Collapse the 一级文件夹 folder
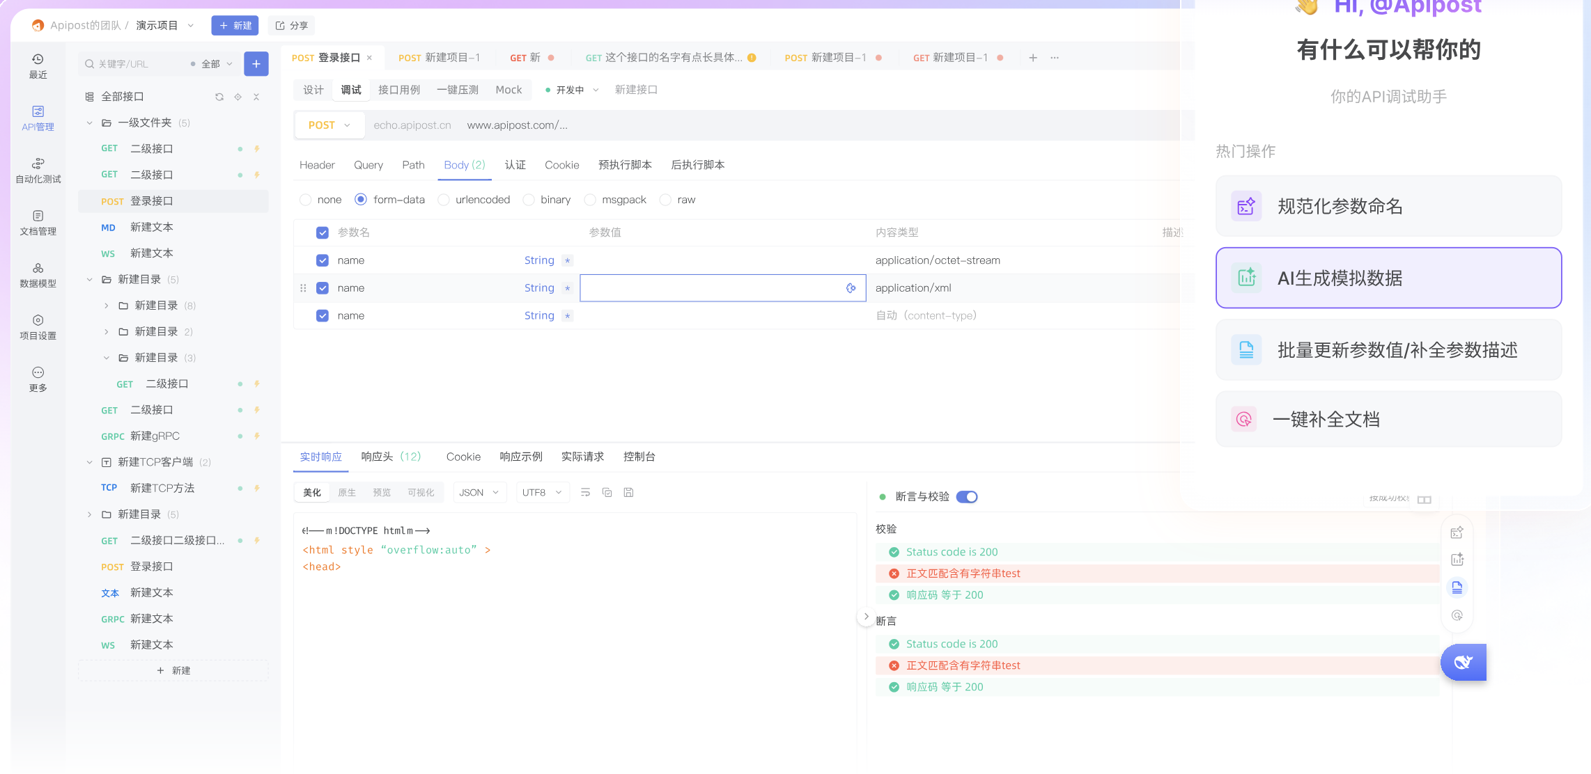The image size is (1591, 774). click(89, 123)
